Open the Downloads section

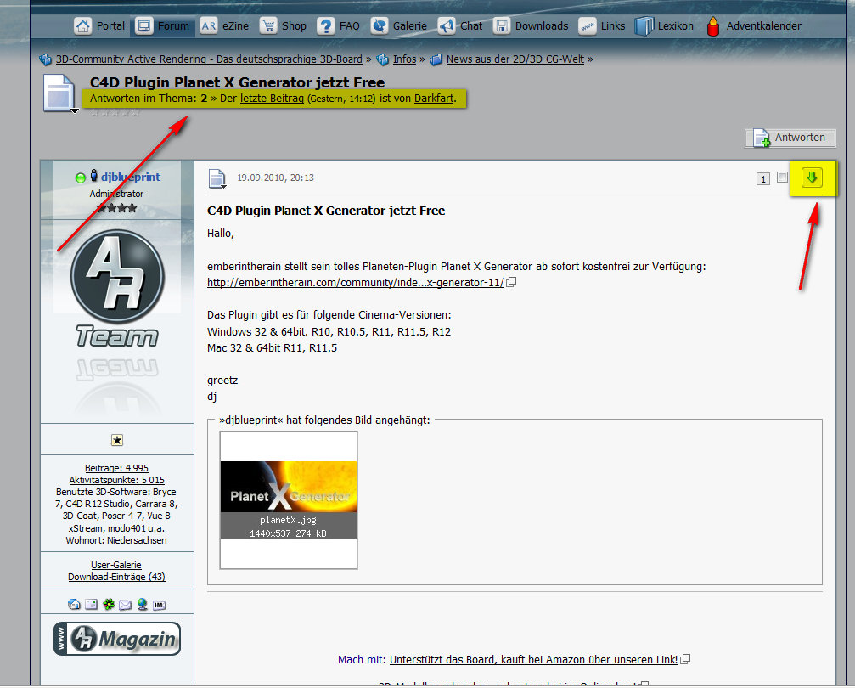(531, 25)
